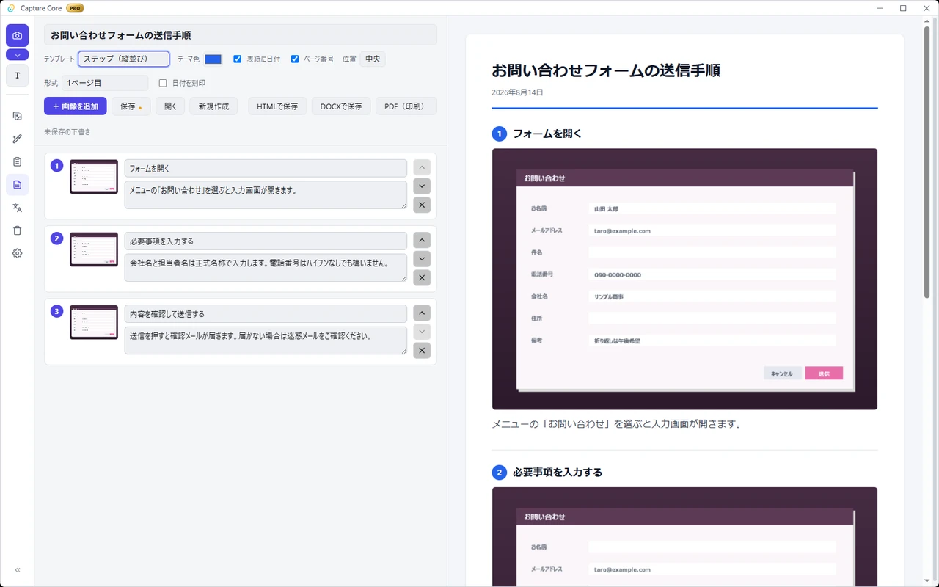The image size is (939, 587).
Task: Edit step 1 description about メニュー
Action: click(x=266, y=194)
